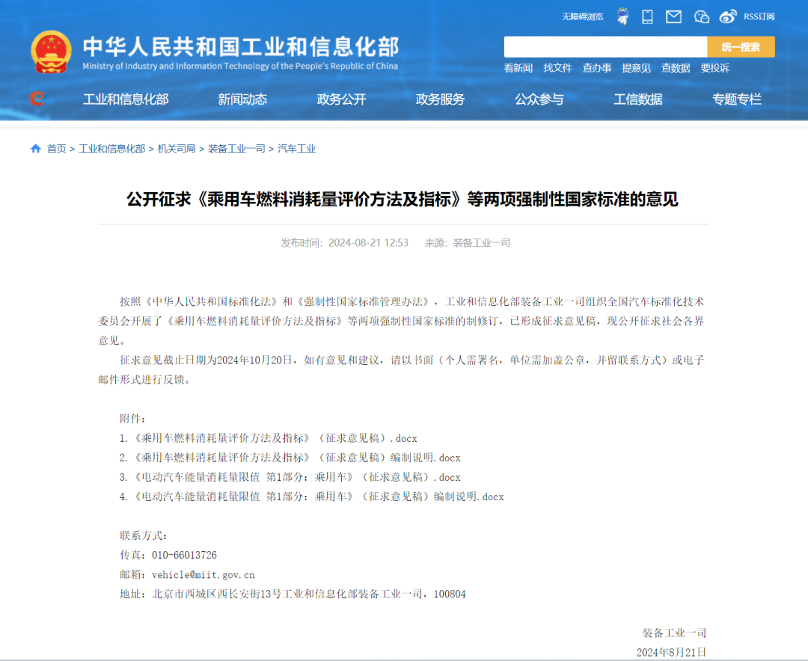808x661 pixels.
Task: Open the 政务公开 menu
Action: 340,99
